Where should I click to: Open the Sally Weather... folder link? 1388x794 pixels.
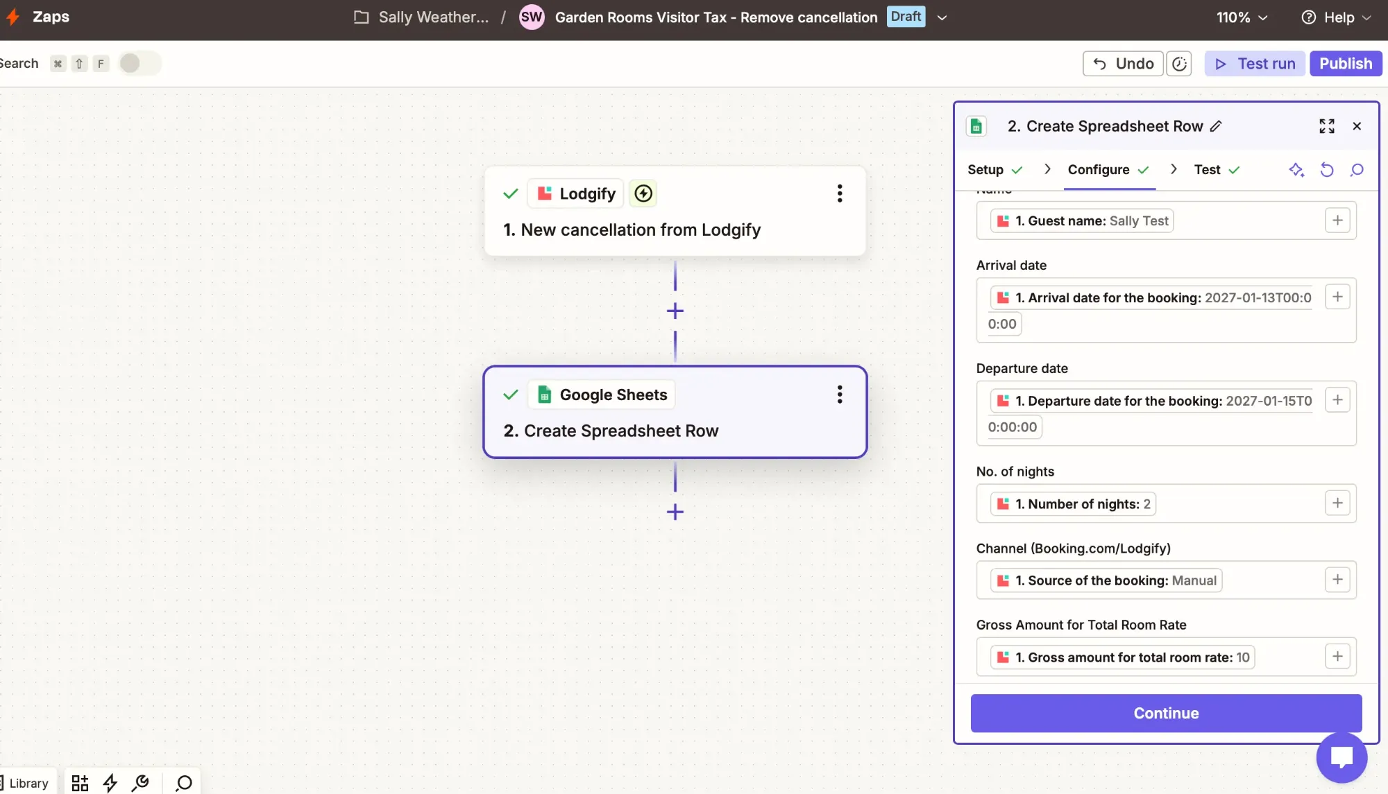(x=421, y=17)
